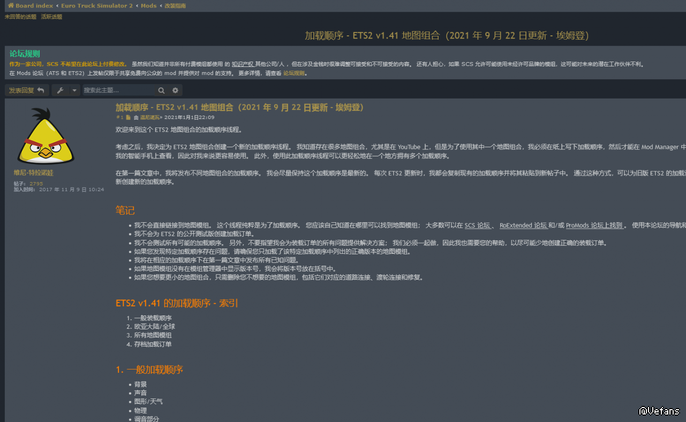Click the post document icon beside #1
Viewport: 686px width, 422px height.
click(x=129, y=117)
